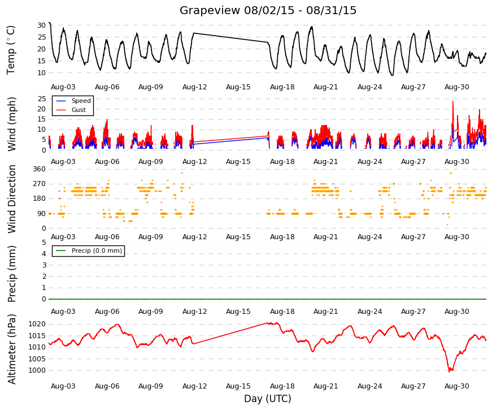The image size is (492, 410).
Task: Click Aug-18 tick on altimeter chart
Action: [282, 386]
